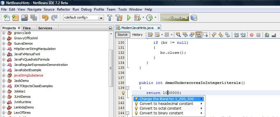The image size is (280, 117).
Task: Open editor Back history dropdown arrow
Action: (162, 35)
